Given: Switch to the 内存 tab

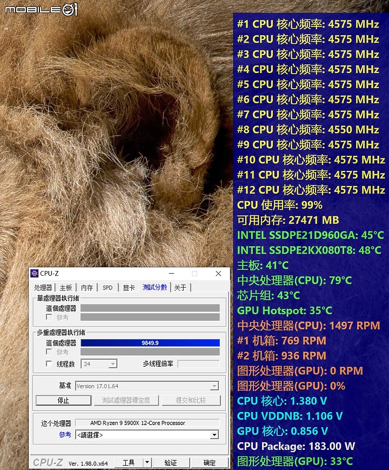Looking at the screenshot, I should click(x=87, y=288).
